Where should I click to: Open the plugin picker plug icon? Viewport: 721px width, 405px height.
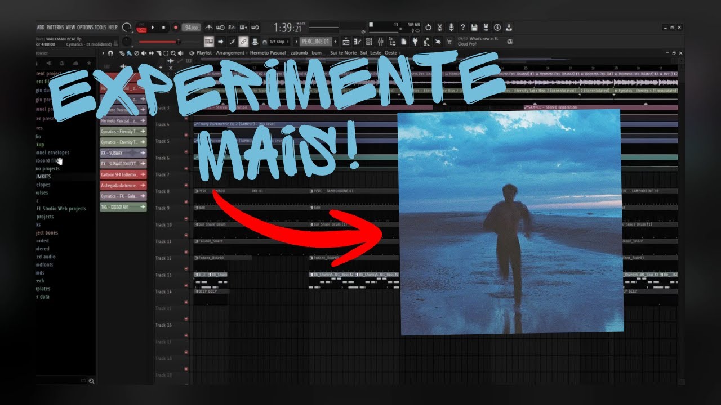click(415, 42)
